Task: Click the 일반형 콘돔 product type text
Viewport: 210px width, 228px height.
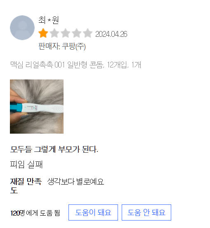Action: [86, 65]
